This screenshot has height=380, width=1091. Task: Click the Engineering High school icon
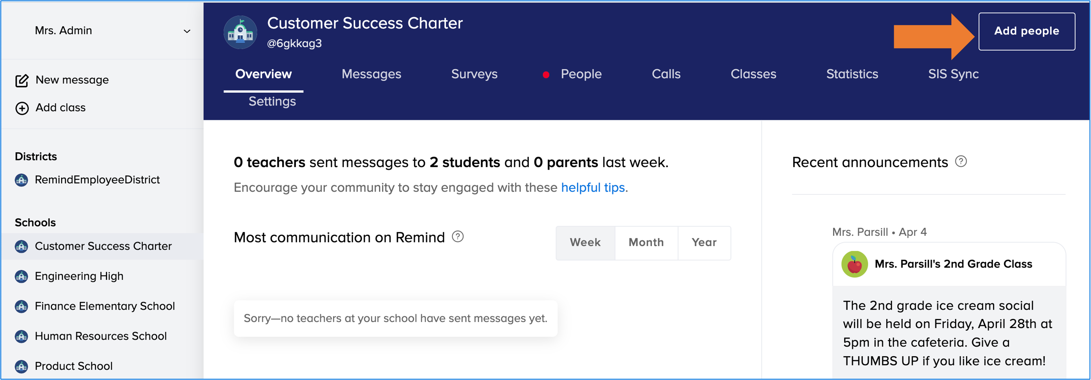tap(21, 277)
